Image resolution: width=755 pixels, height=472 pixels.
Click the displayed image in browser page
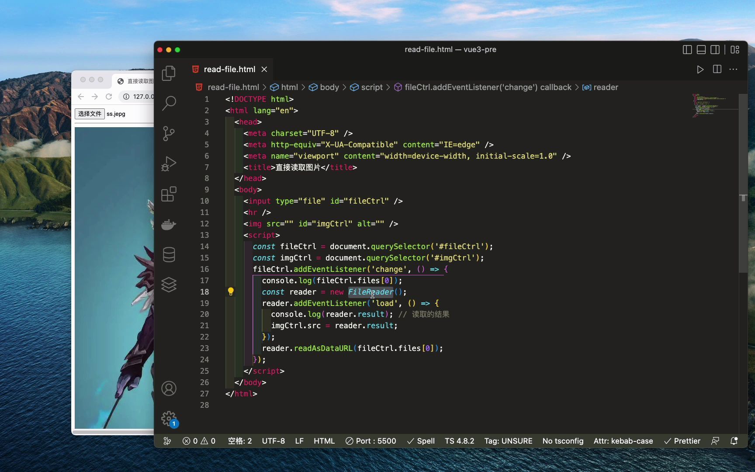[114, 278]
